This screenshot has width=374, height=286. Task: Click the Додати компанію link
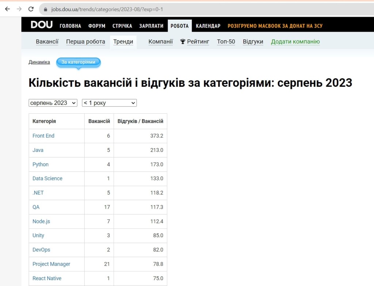295,42
